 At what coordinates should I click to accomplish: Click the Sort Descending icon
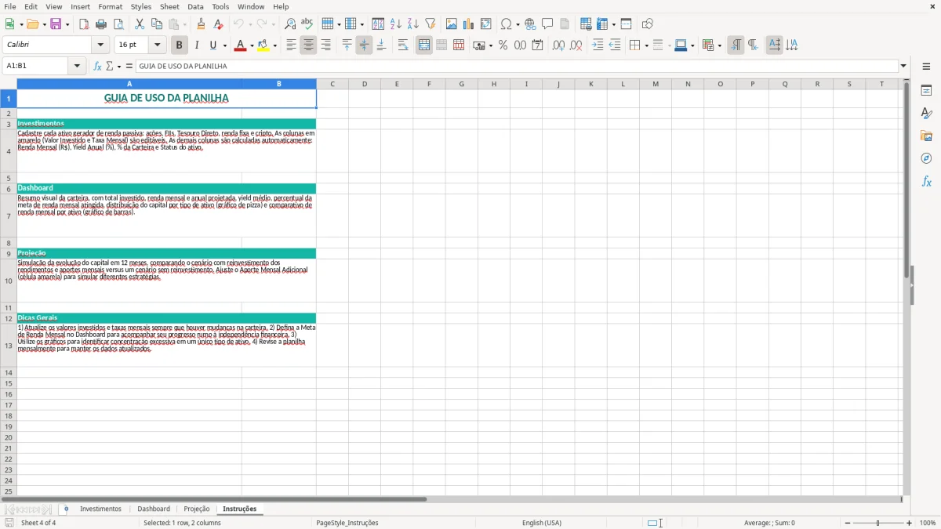[413, 24]
